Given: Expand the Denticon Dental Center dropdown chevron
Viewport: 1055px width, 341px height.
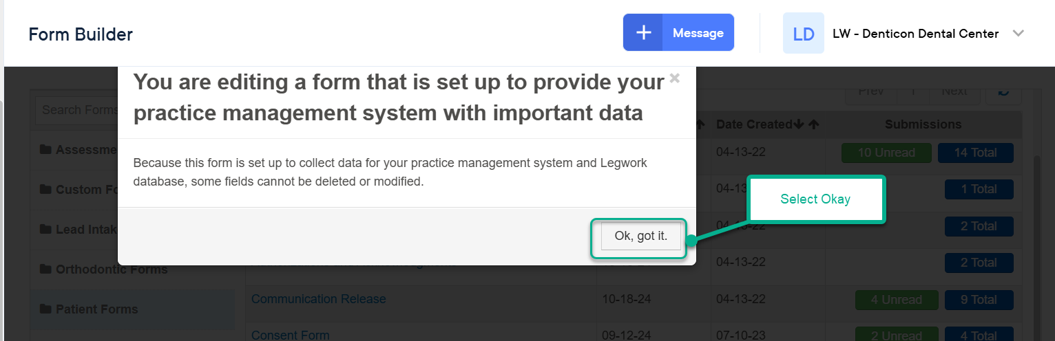Looking at the screenshot, I should coord(1019,33).
